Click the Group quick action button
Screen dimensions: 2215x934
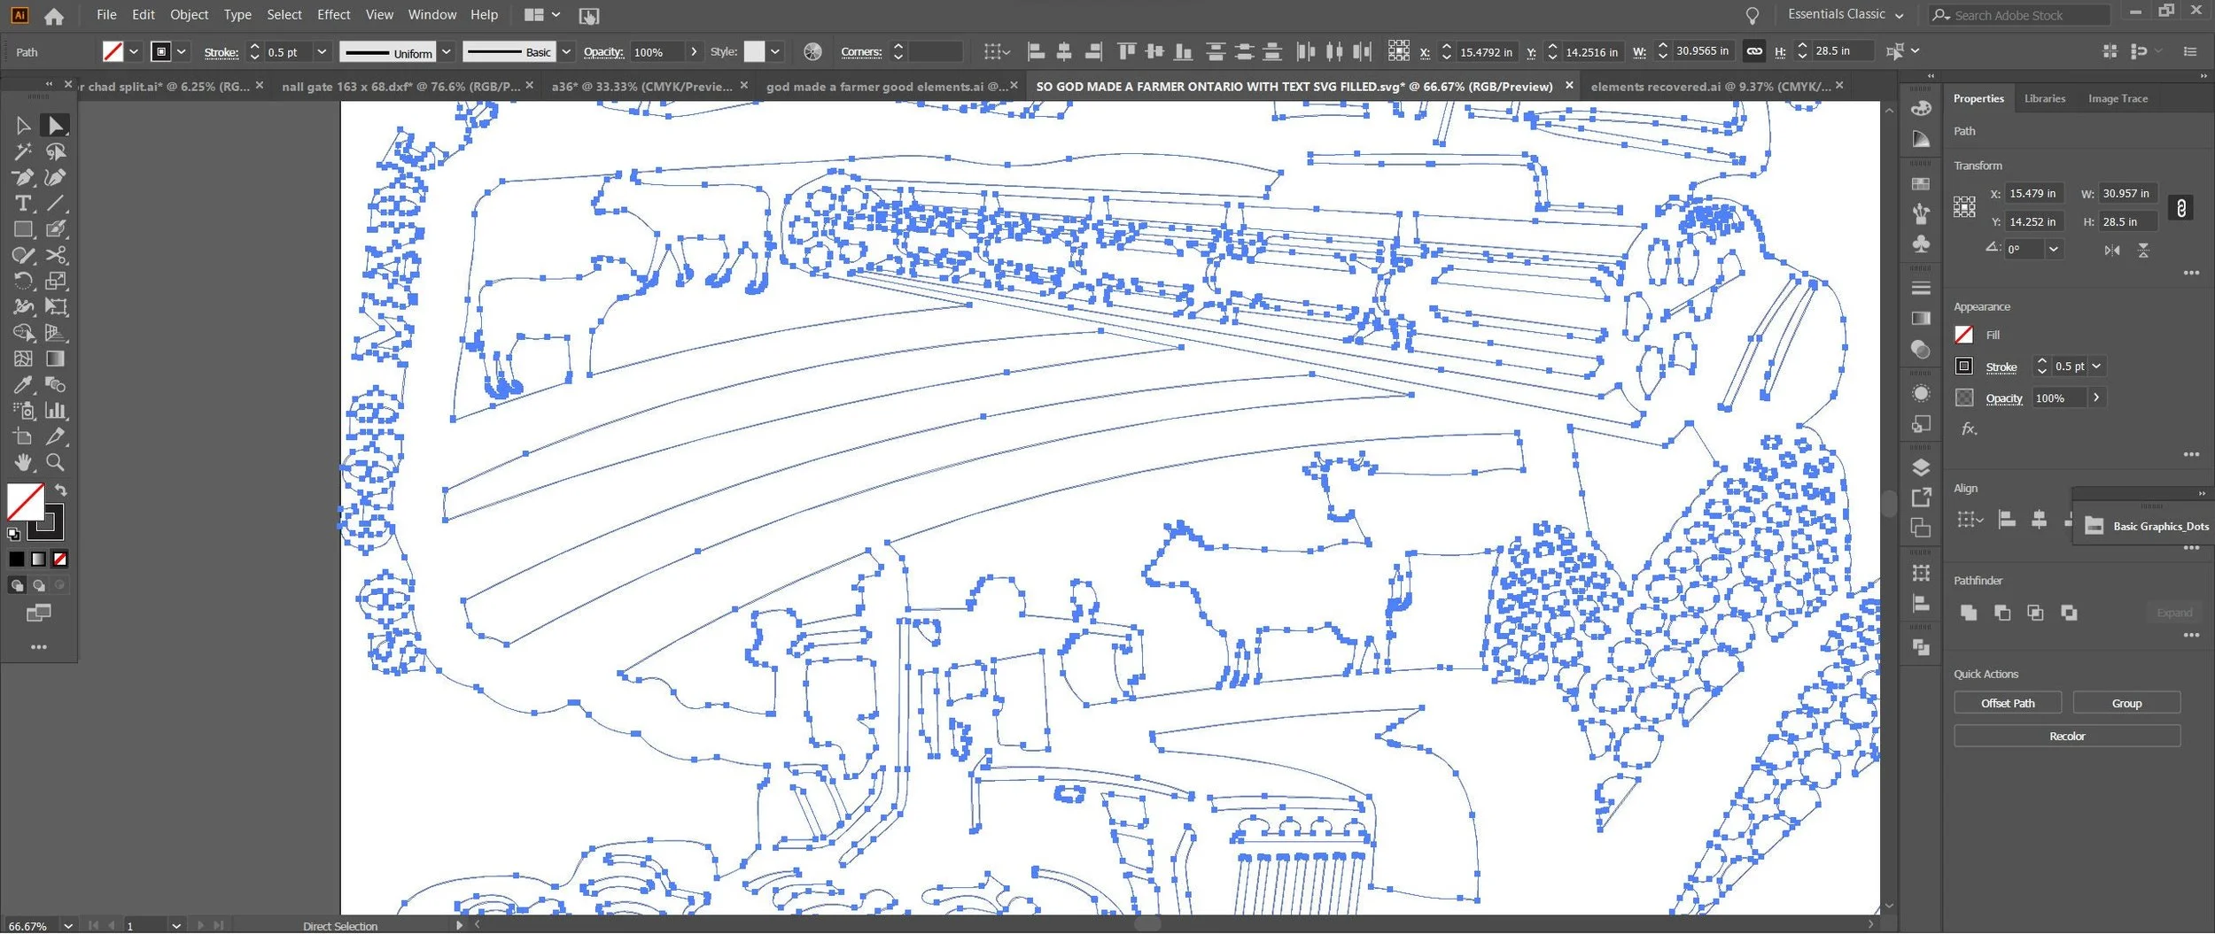point(2126,704)
